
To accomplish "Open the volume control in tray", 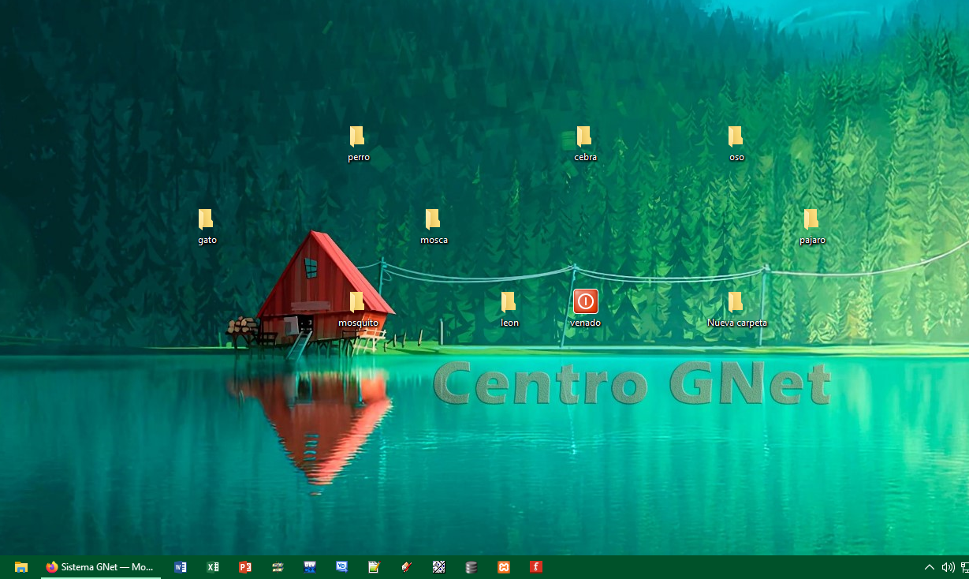I will [948, 567].
